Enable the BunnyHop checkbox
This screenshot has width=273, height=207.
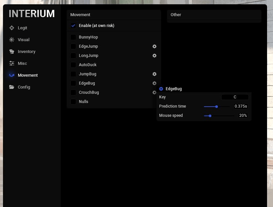point(73,37)
